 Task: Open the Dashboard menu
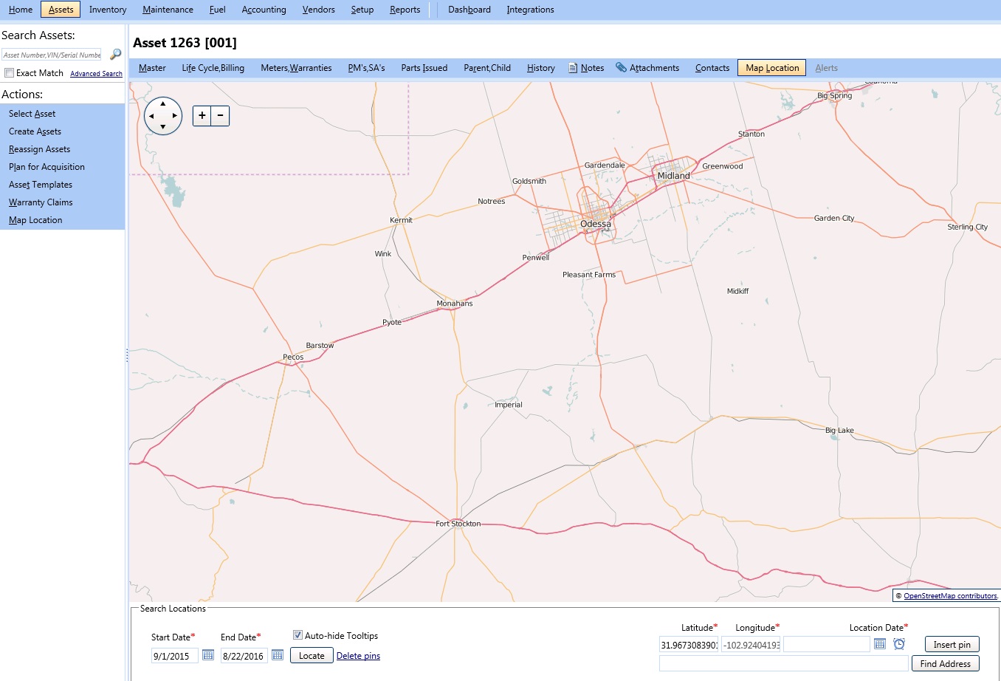pos(469,10)
